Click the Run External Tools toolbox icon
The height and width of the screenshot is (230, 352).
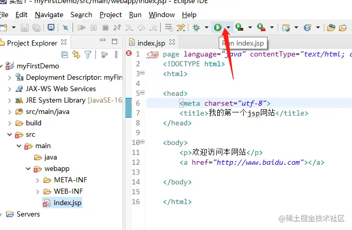pyautogui.click(x=261, y=27)
